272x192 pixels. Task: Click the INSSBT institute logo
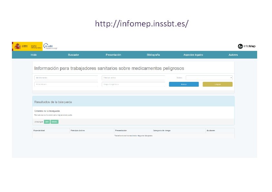click(x=49, y=46)
